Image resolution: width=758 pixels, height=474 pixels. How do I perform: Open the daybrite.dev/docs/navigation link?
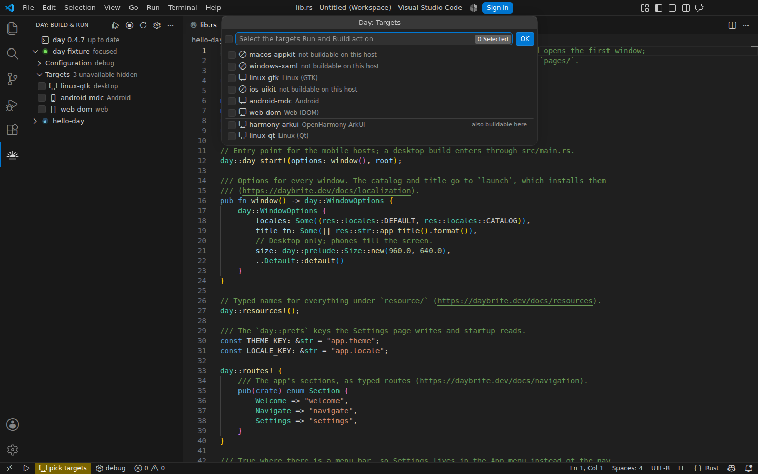click(500, 381)
